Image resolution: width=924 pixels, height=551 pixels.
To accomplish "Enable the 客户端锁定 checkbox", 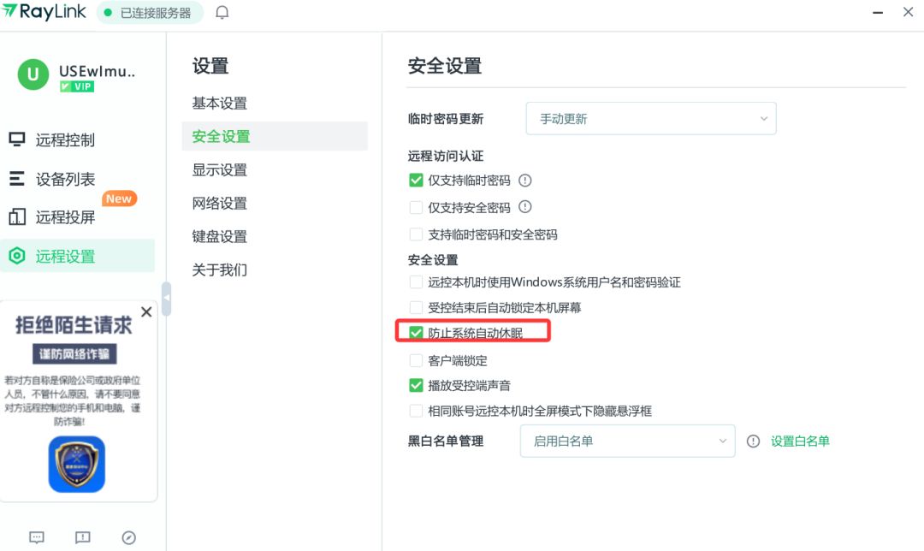I will (x=417, y=361).
